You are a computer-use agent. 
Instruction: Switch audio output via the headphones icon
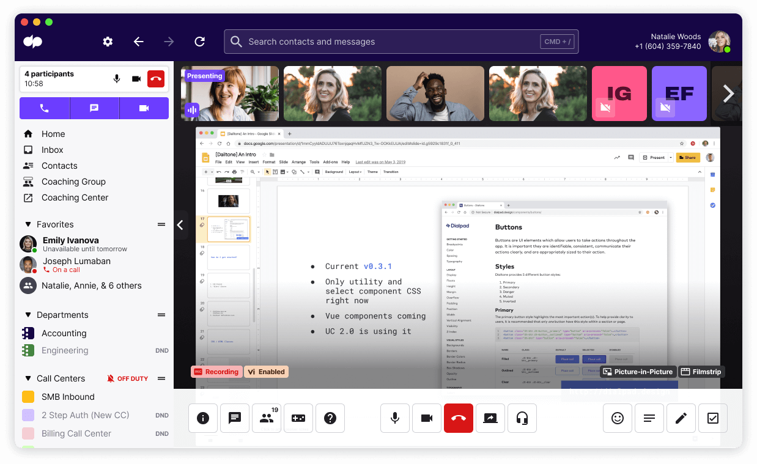click(522, 418)
